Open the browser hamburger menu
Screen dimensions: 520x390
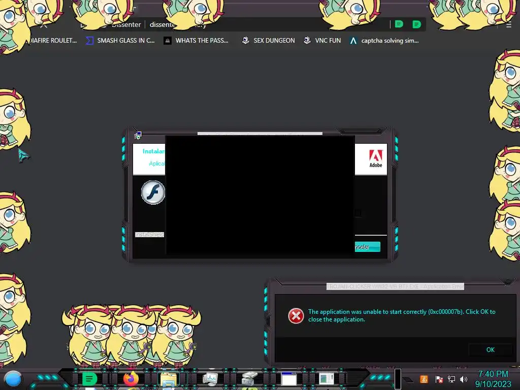pyautogui.click(x=509, y=25)
